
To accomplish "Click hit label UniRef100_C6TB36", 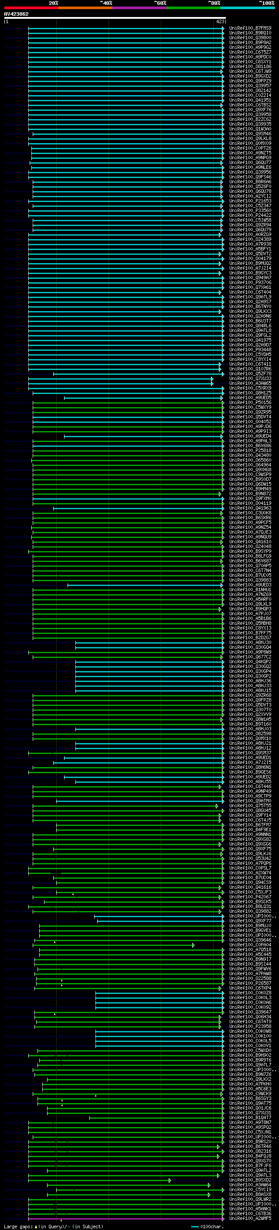I will [250, 1213].
